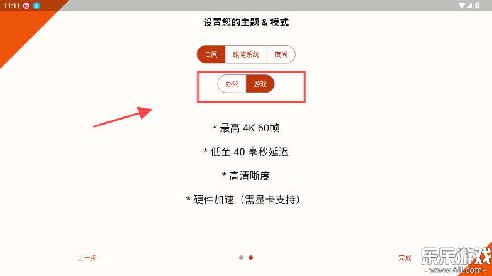Tap the 高清晰度 feature line
Viewport: 492px width, 276px height.
coord(246,176)
